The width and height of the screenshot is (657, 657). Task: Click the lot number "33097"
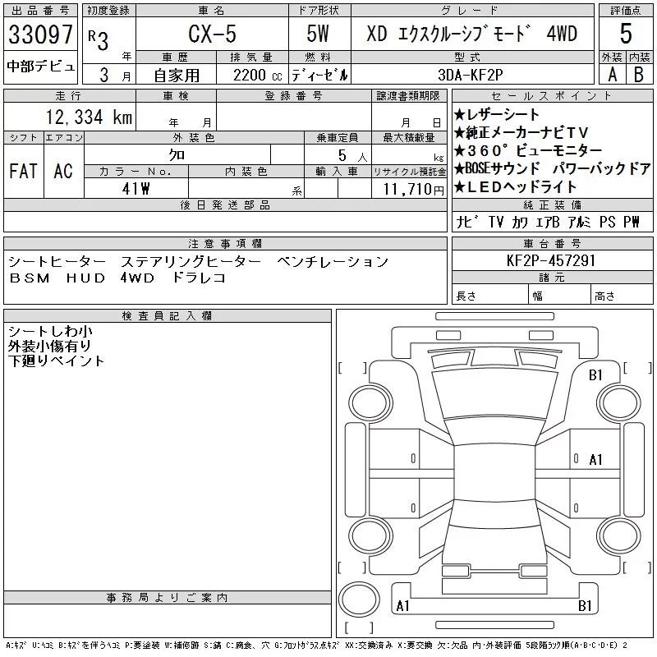click(x=40, y=34)
